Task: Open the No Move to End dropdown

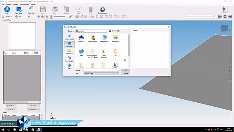Action: click(67, 16)
